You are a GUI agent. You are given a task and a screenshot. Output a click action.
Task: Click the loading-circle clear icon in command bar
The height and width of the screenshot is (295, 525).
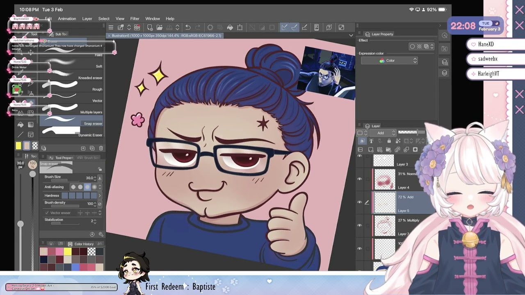[210, 27]
